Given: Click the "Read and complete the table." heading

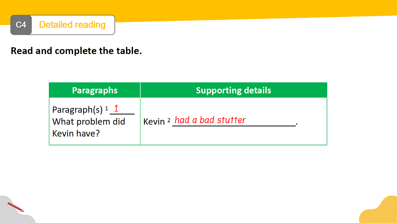Looking at the screenshot, I should (76, 51).
